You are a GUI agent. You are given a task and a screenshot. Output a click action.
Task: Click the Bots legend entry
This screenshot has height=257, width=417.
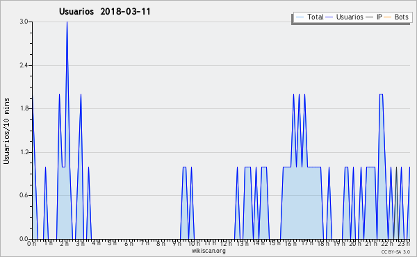[x=396, y=17]
